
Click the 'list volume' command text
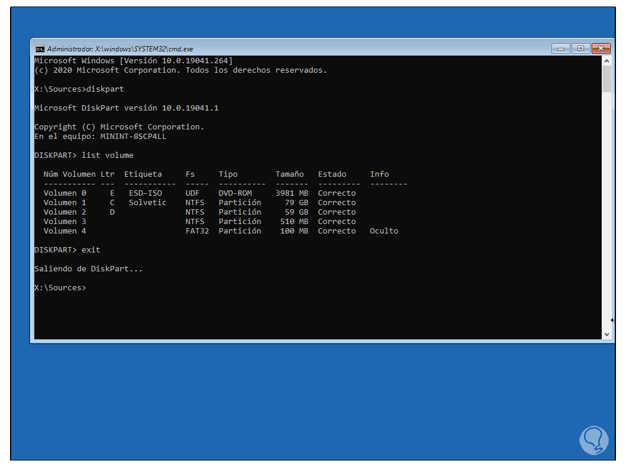click(108, 155)
